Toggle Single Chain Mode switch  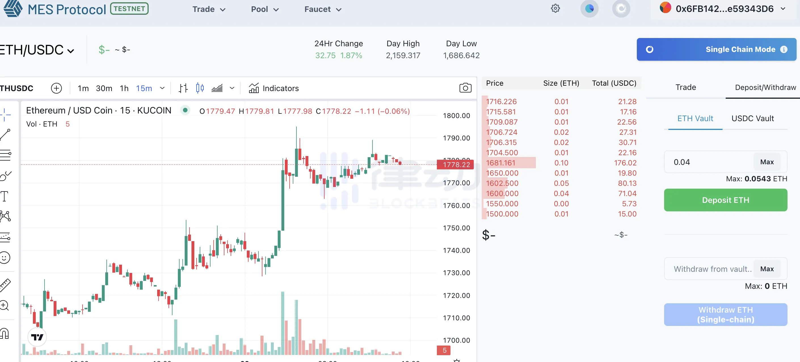coord(650,49)
